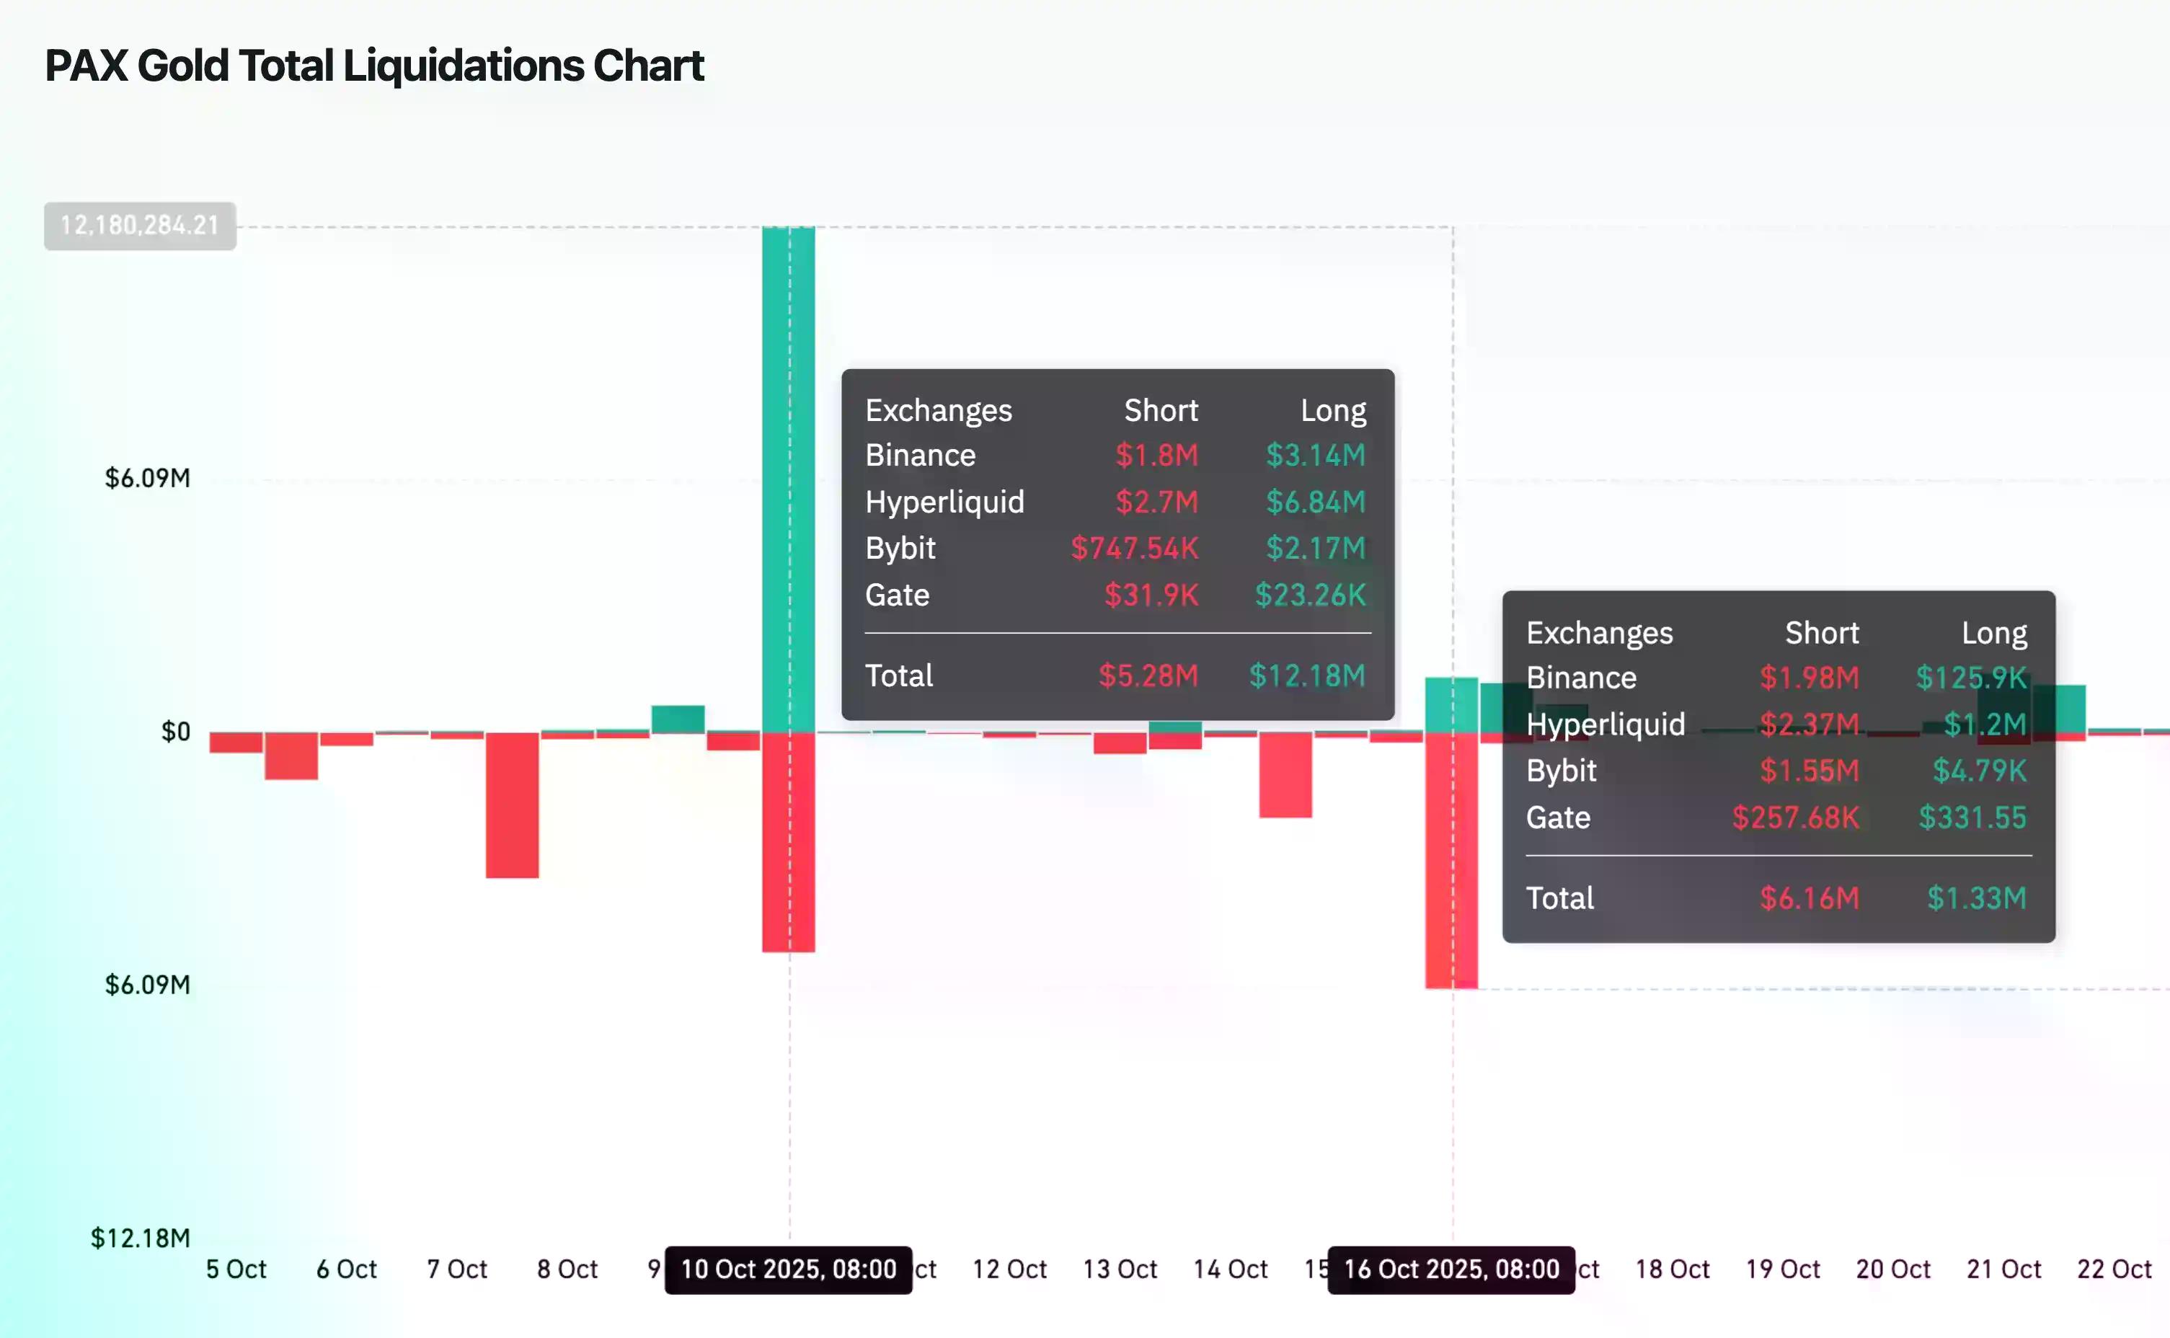This screenshot has width=2170, height=1338.
Task: Click the large red bar at 16 Oct
Action: pyautogui.click(x=1451, y=859)
